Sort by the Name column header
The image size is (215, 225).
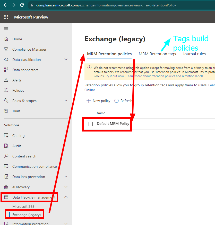click(101, 113)
